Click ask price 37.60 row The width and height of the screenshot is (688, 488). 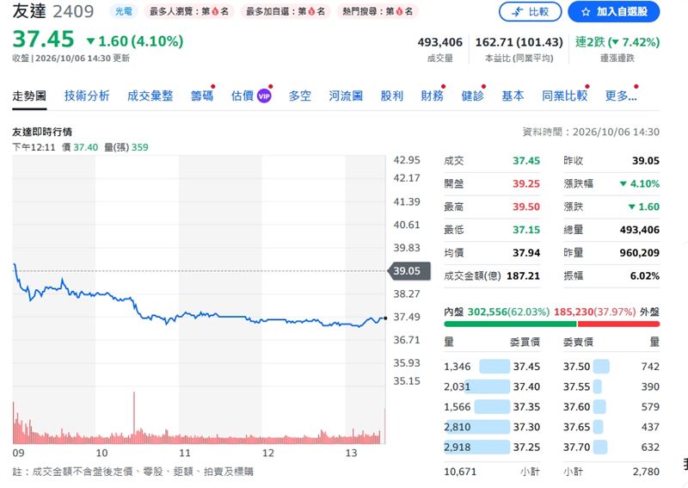(611, 407)
